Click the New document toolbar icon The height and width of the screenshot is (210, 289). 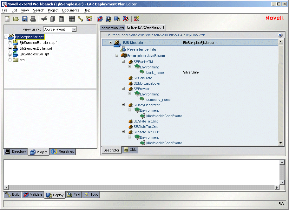click(7, 19)
